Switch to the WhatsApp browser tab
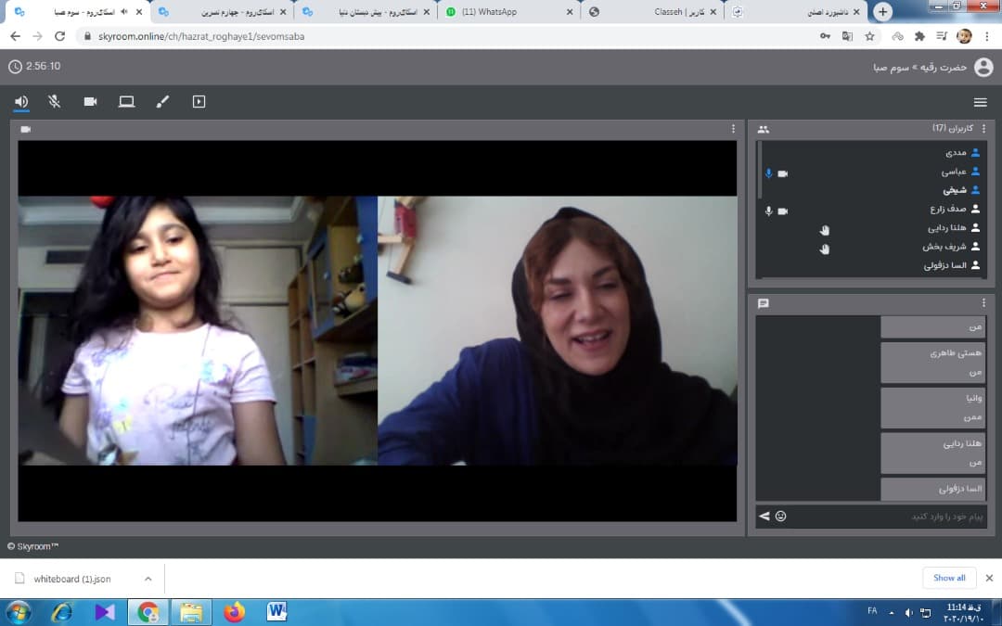Image resolution: width=1002 pixels, height=626 pixels. click(x=508, y=11)
